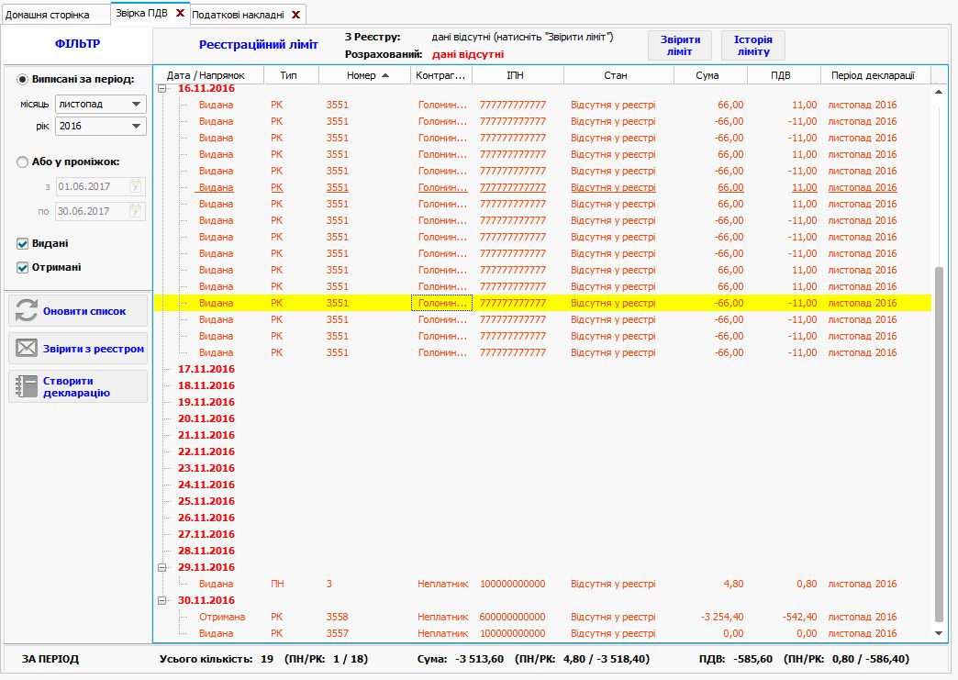Click the Створити декларацію button
The image size is (958, 680).
coord(78,386)
